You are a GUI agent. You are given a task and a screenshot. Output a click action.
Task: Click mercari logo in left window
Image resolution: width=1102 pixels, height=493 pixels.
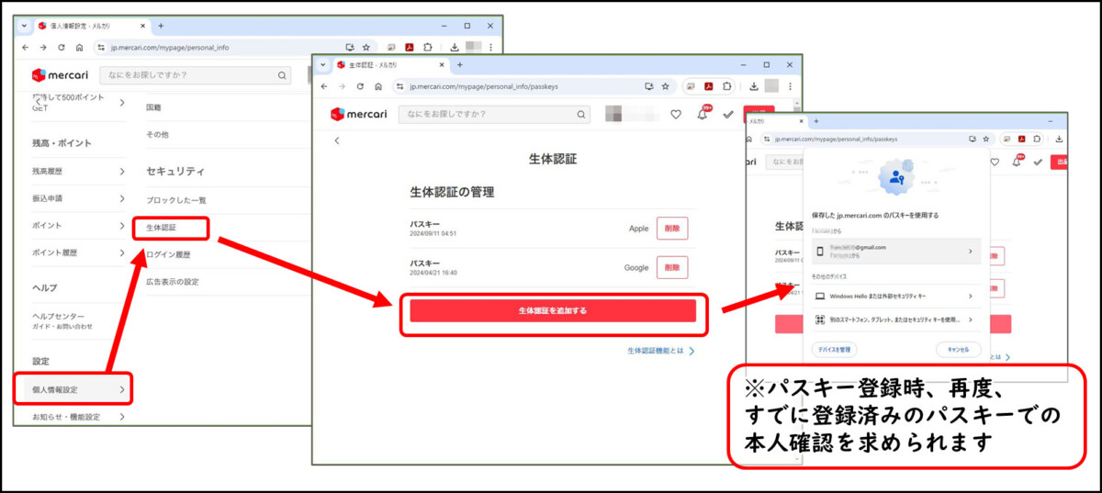point(59,75)
